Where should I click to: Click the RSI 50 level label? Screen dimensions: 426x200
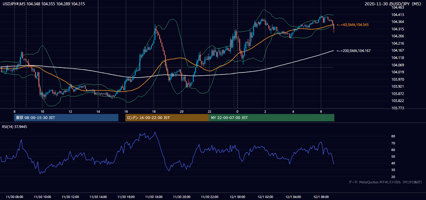[x=393, y=156]
